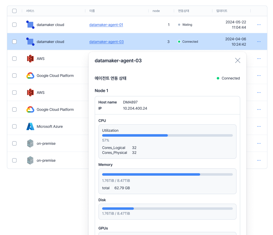This screenshot has width=273, height=235.
Task: Click the first Google Cloud Platform icon
Action: 30,76
